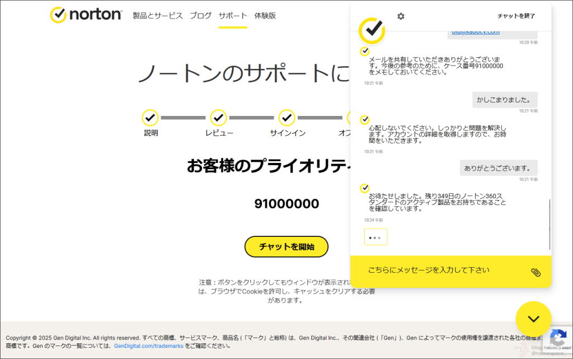Screen dimensions: 573x359
Task: Click the email address link in chat
Action: pos(476,32)
